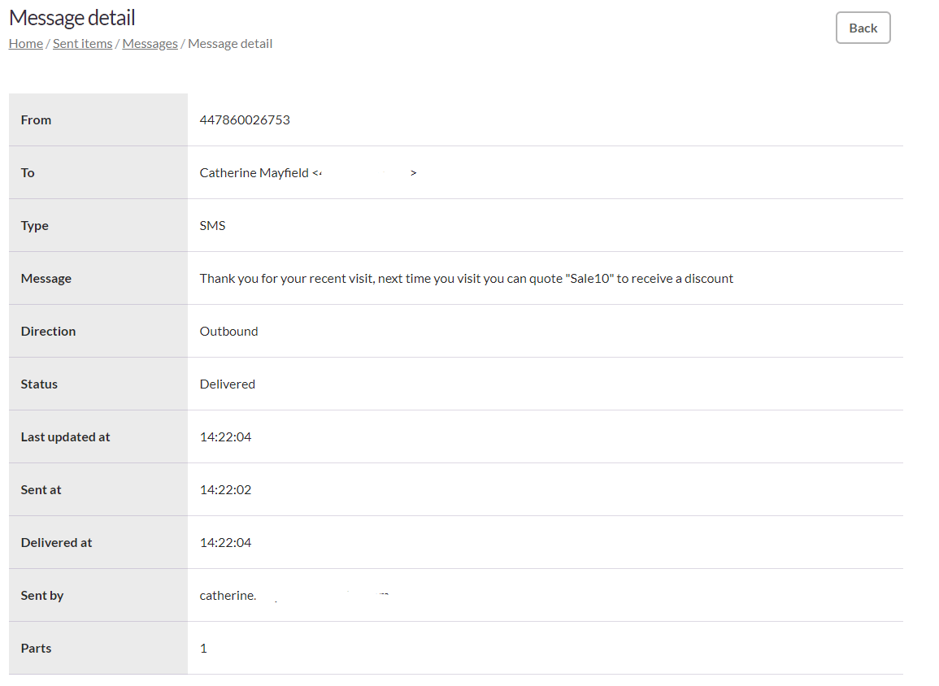This screenshot has width=939, height=686.
Task: Navigate to Sent items via breadcrumb
Action: (82, 43)
